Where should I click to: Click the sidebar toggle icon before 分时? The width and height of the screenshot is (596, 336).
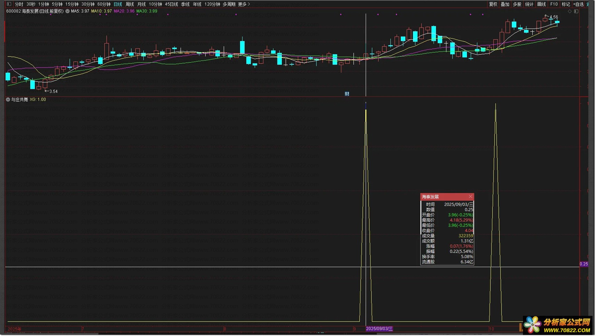click(x=9, y=4)
